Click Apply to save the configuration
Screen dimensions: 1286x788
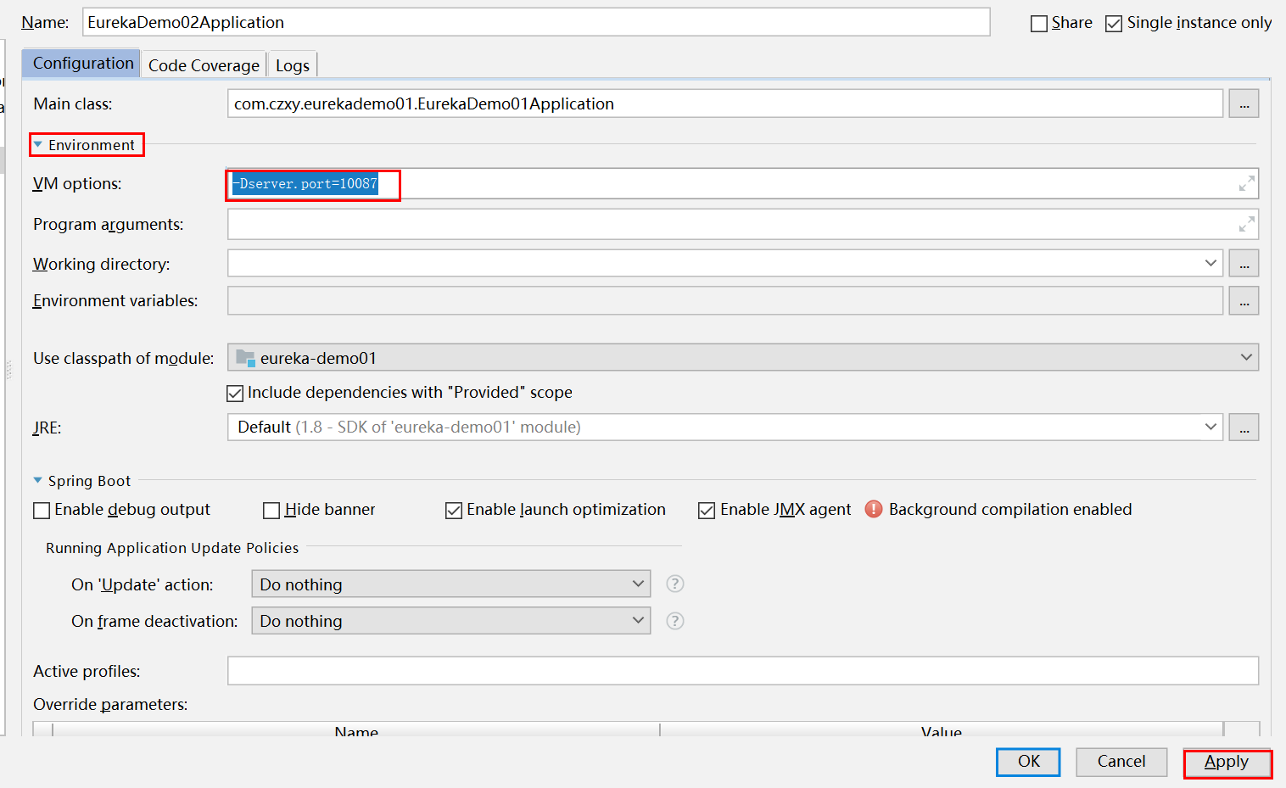pos(1227,763)
